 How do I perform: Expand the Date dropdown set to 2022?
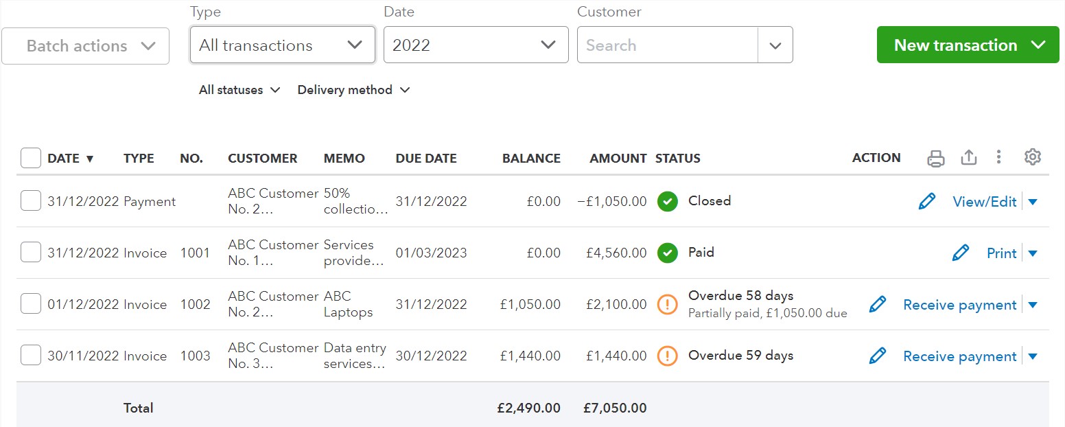click(x=476, y=45)
